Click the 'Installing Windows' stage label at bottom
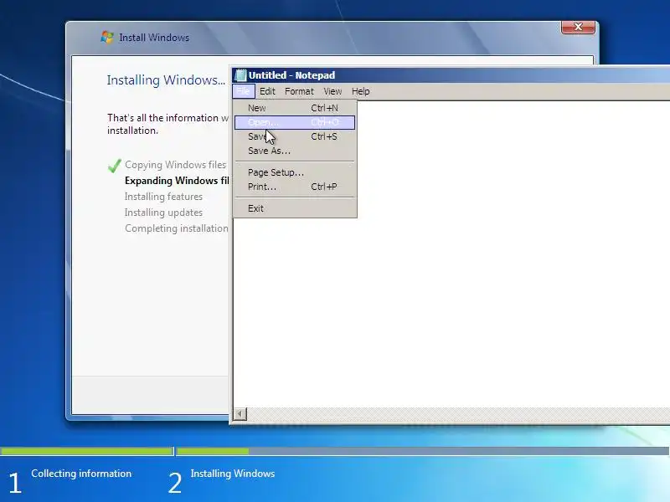The image size is (670, 502). click(x=233, y=474)
